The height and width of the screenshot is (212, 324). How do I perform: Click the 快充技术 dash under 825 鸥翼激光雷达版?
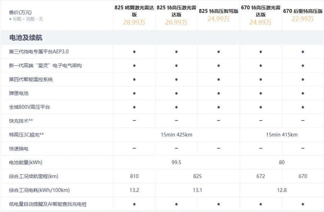pyautogui.click(x=134, y=121)
